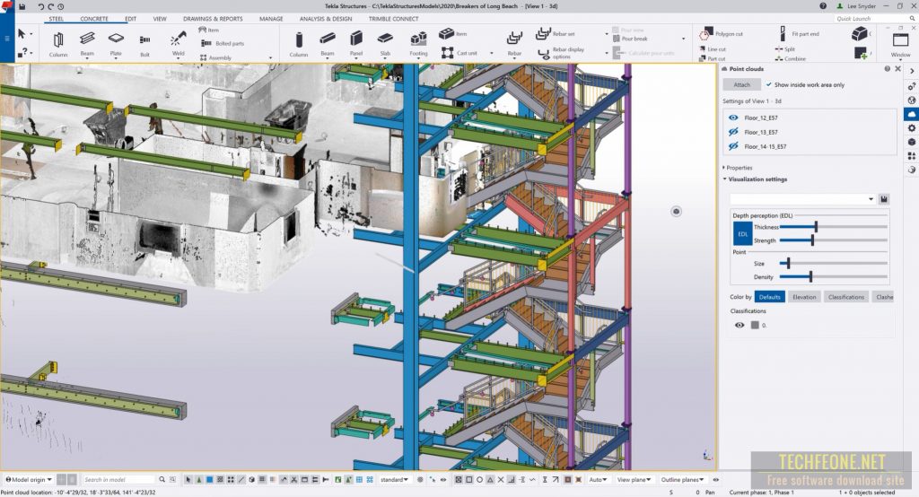Screen dimensions: 919x497
Task: Open Rebar display options
Action: pos(562,53)
